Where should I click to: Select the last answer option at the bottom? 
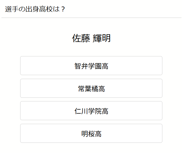click(91, 133)
